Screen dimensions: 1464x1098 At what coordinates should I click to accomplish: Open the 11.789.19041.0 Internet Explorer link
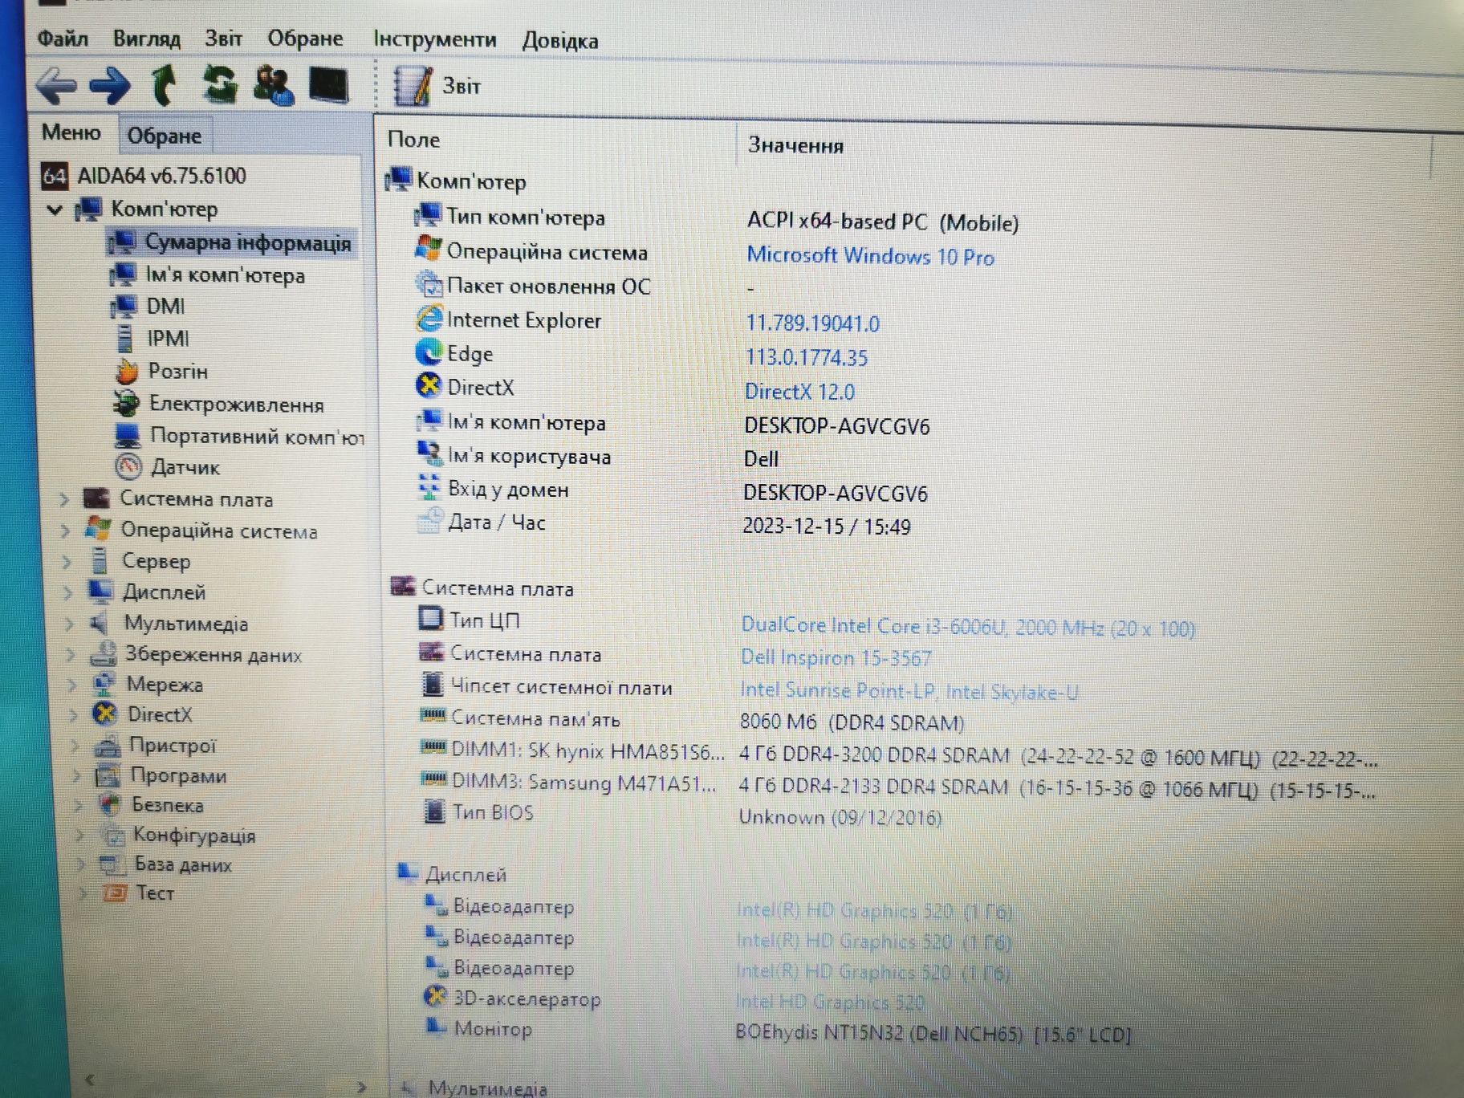tap(812, 323)
